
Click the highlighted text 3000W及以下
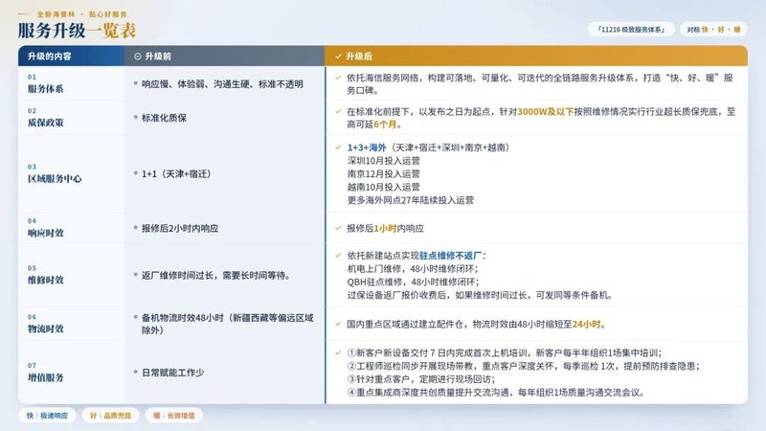tap(545, 111)
